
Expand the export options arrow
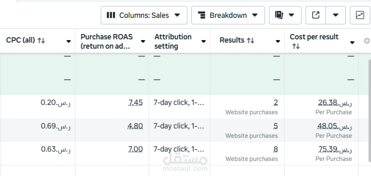pyautogui.click(x=336, y=15)
